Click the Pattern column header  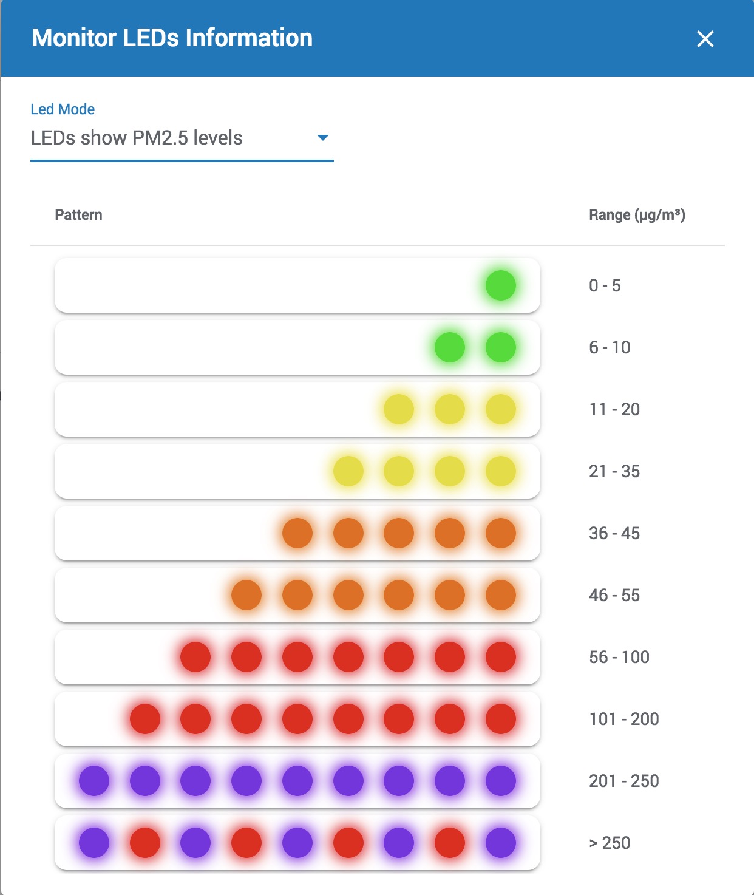coord(78,215)
